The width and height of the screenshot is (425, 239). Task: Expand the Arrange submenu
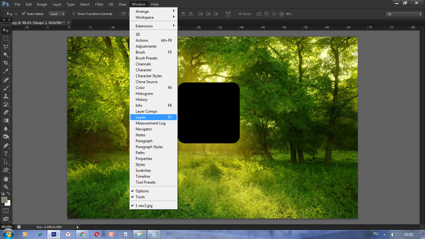coord(153,12)
